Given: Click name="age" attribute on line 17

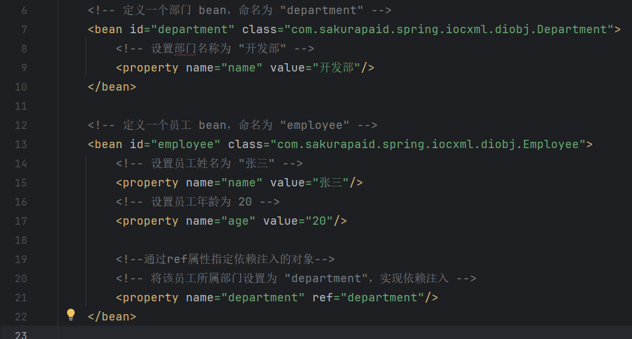Looking at the screenshot, I should (x=220, y=221).
